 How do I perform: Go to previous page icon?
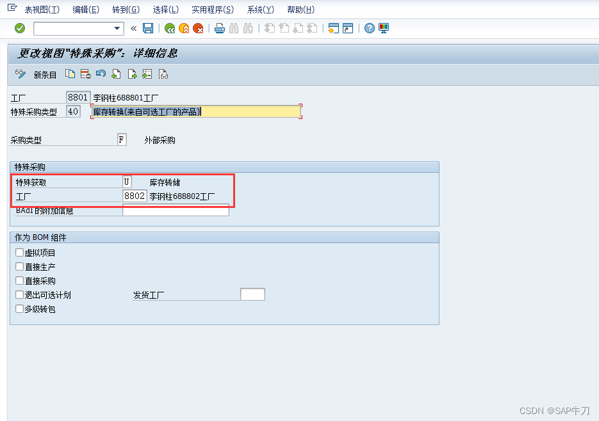coord(284,28)
